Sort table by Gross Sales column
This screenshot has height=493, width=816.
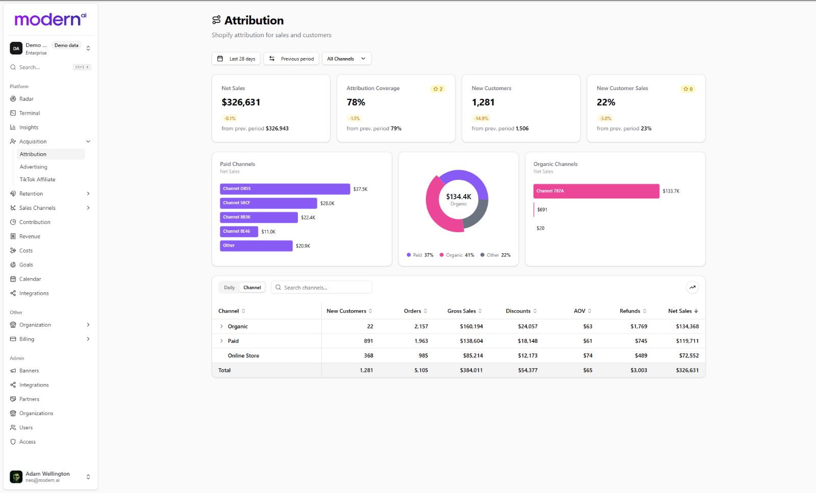click(x=465, y=311)
